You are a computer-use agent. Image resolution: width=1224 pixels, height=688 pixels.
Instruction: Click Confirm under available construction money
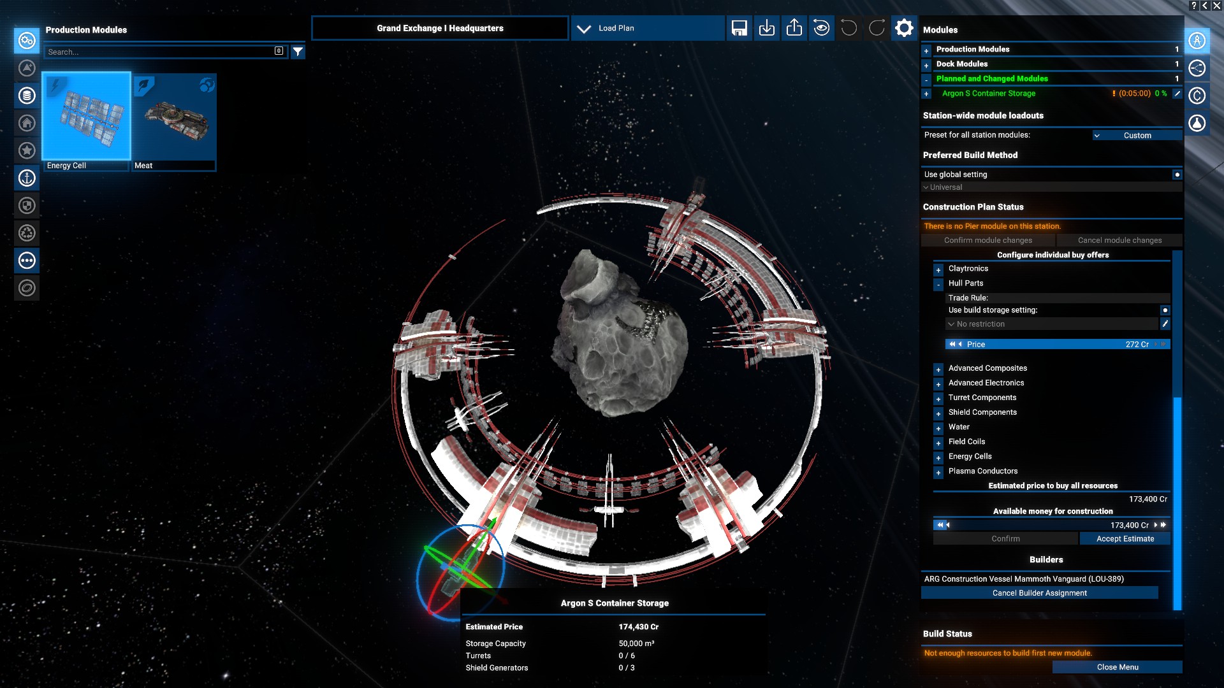click(x=1005, y=538)
